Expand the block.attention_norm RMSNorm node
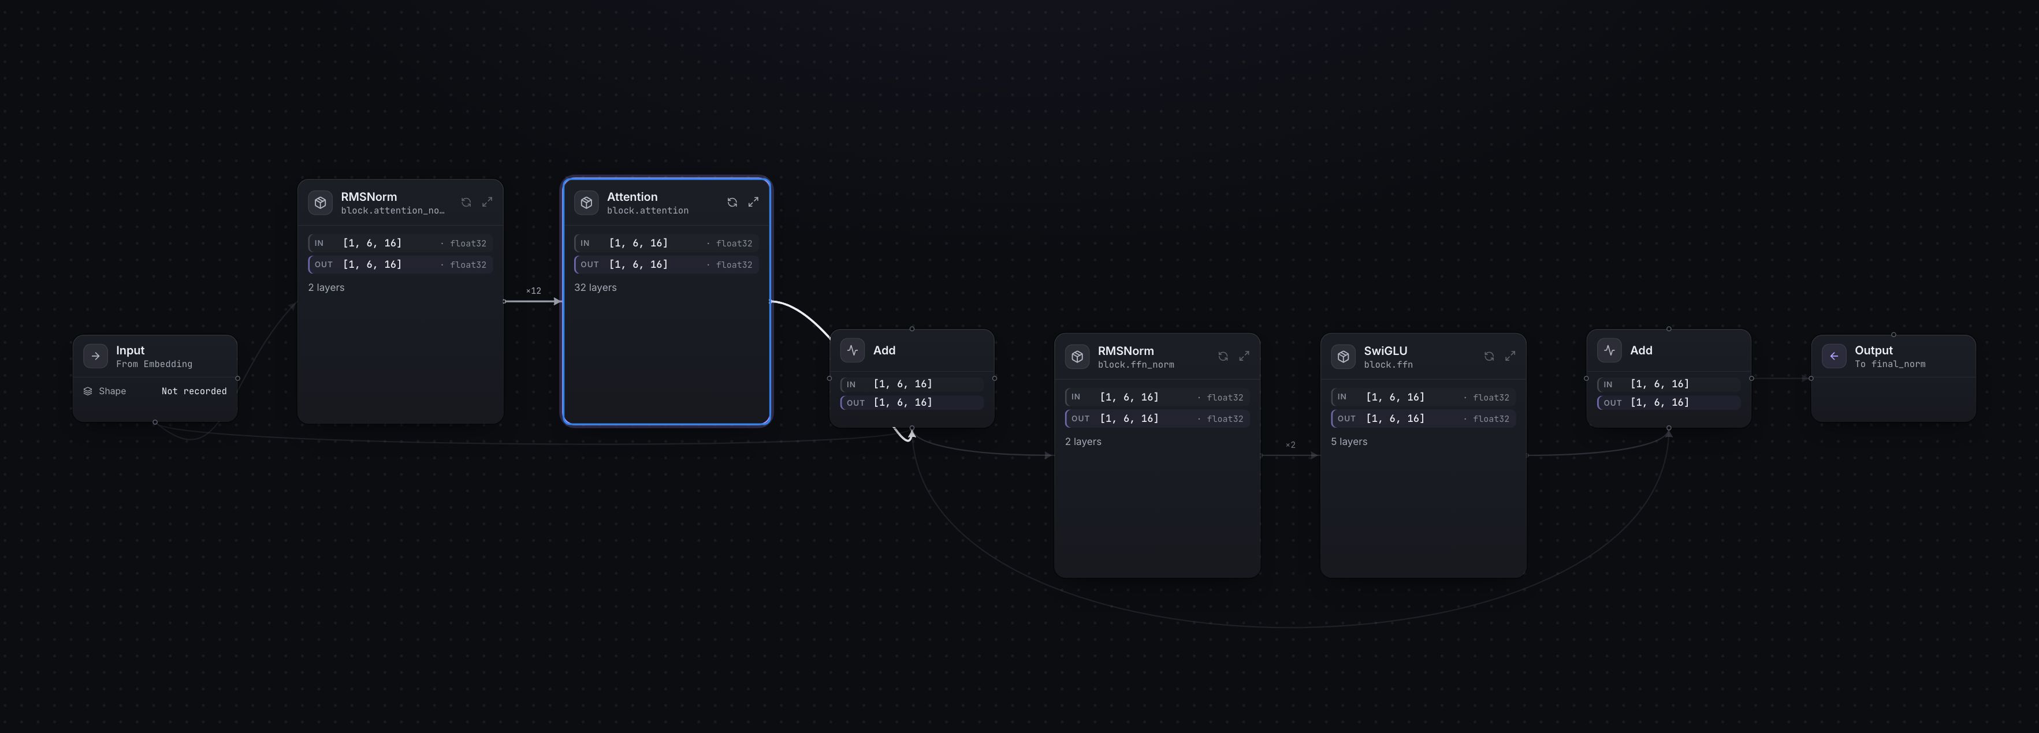The height and width of the screenshot is (733, 2039). pos(488,203)
